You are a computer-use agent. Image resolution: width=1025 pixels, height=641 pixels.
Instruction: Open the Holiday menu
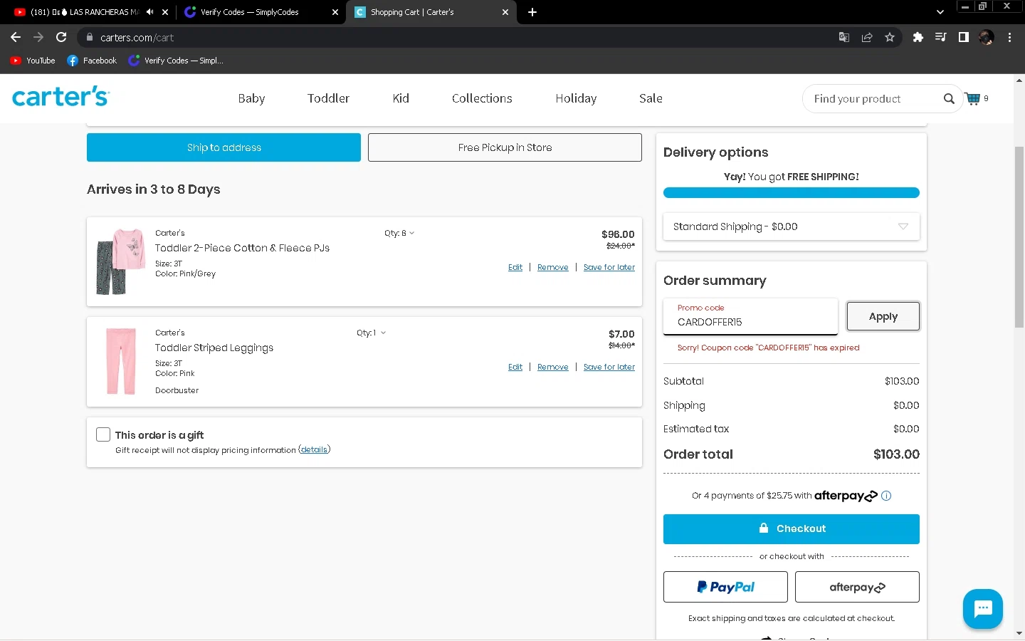pyautogui.click(x=576, y=98)
